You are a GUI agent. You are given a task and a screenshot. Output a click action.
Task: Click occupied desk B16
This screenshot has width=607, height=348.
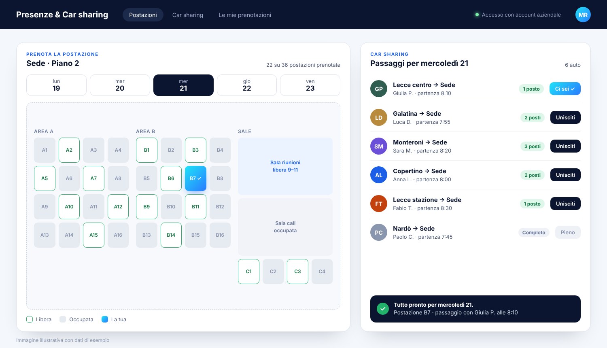coord(220,235)
